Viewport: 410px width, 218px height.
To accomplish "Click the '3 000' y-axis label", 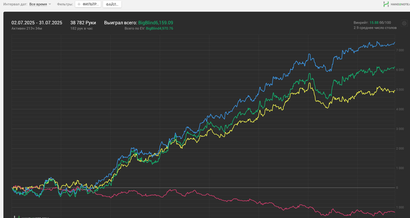I will click(400, 129).
